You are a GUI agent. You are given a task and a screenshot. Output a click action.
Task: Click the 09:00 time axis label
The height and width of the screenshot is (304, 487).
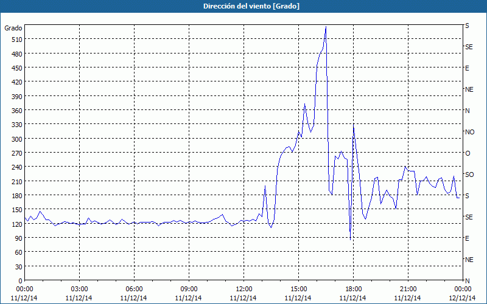(189, 289)
